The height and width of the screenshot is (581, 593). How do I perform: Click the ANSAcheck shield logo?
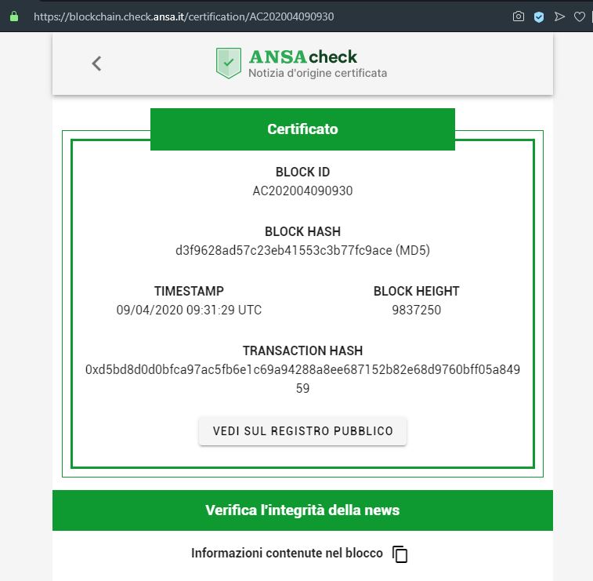229,64
